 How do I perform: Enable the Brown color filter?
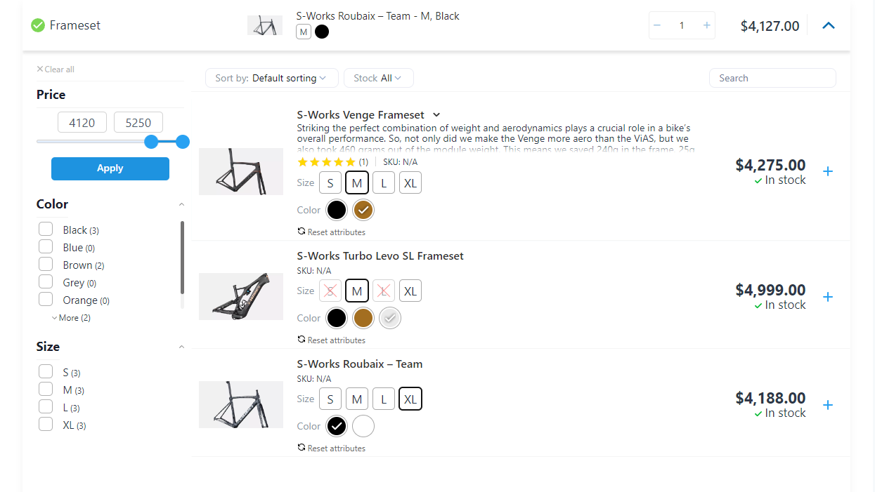[46, 264]
